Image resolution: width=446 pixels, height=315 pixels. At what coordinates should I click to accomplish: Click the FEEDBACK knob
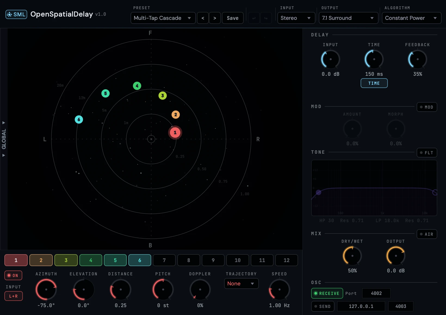point(417,59)
